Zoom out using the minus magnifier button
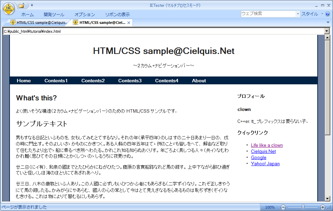333x211 pixels. [283, 207]
